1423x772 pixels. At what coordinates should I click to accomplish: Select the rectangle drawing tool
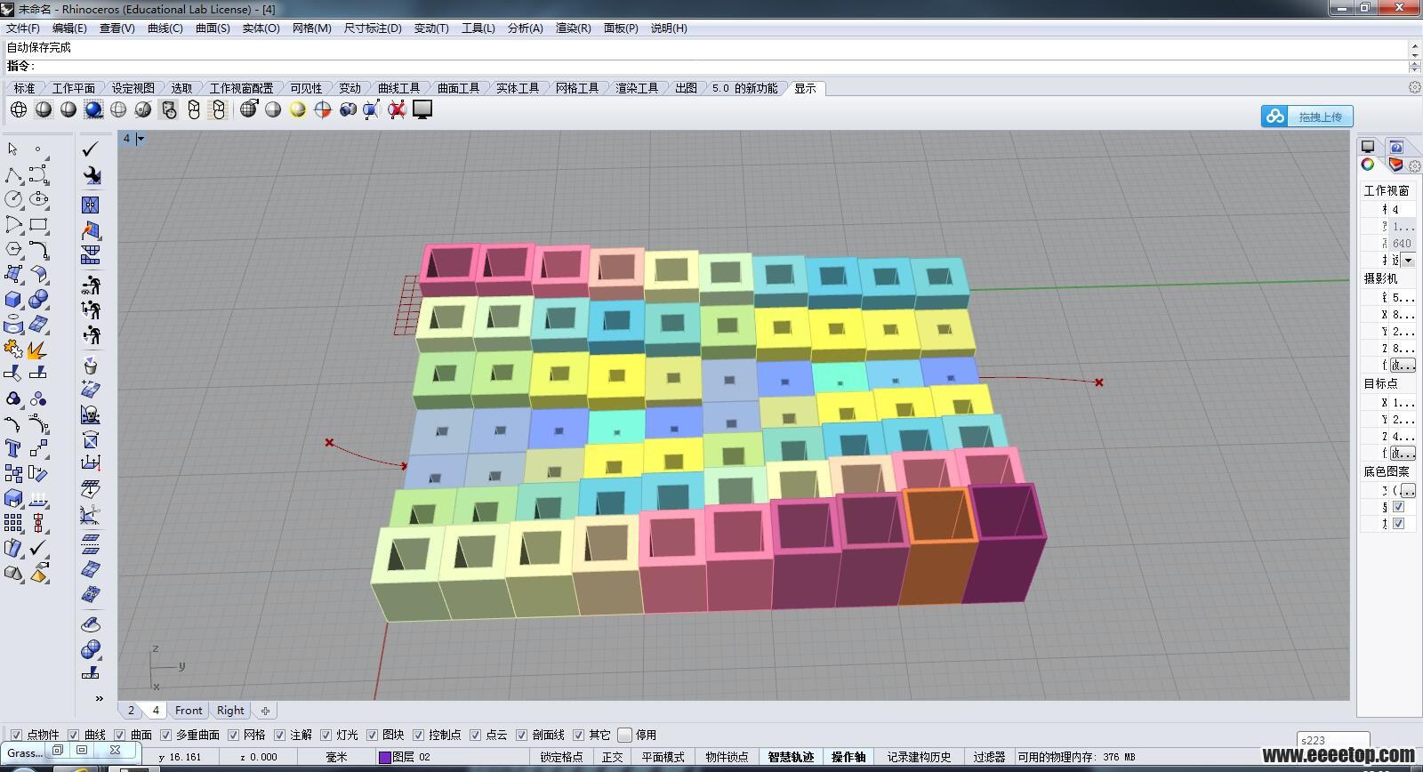[38, 224]
